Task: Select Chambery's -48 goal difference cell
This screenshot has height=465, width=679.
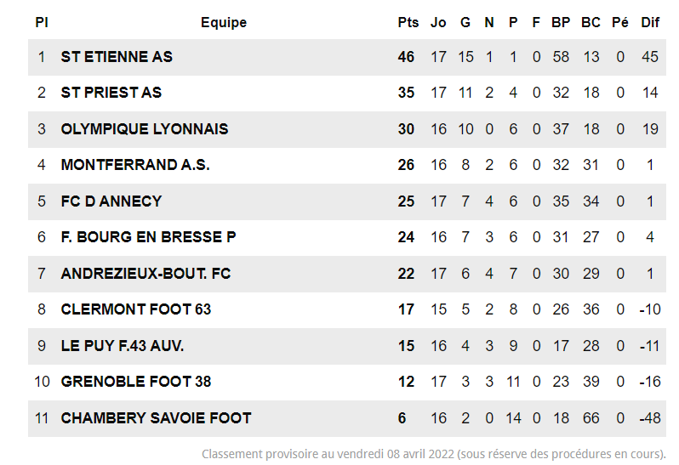Action: click(650, 418)
